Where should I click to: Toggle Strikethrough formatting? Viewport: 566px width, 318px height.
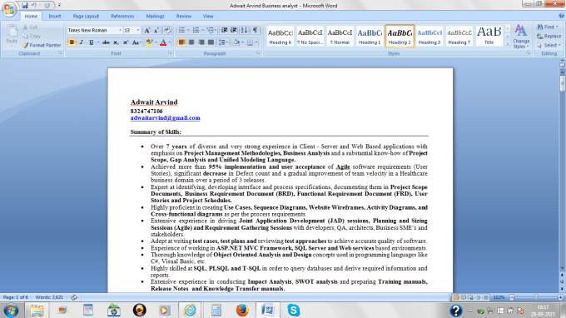tap(106, 42)
